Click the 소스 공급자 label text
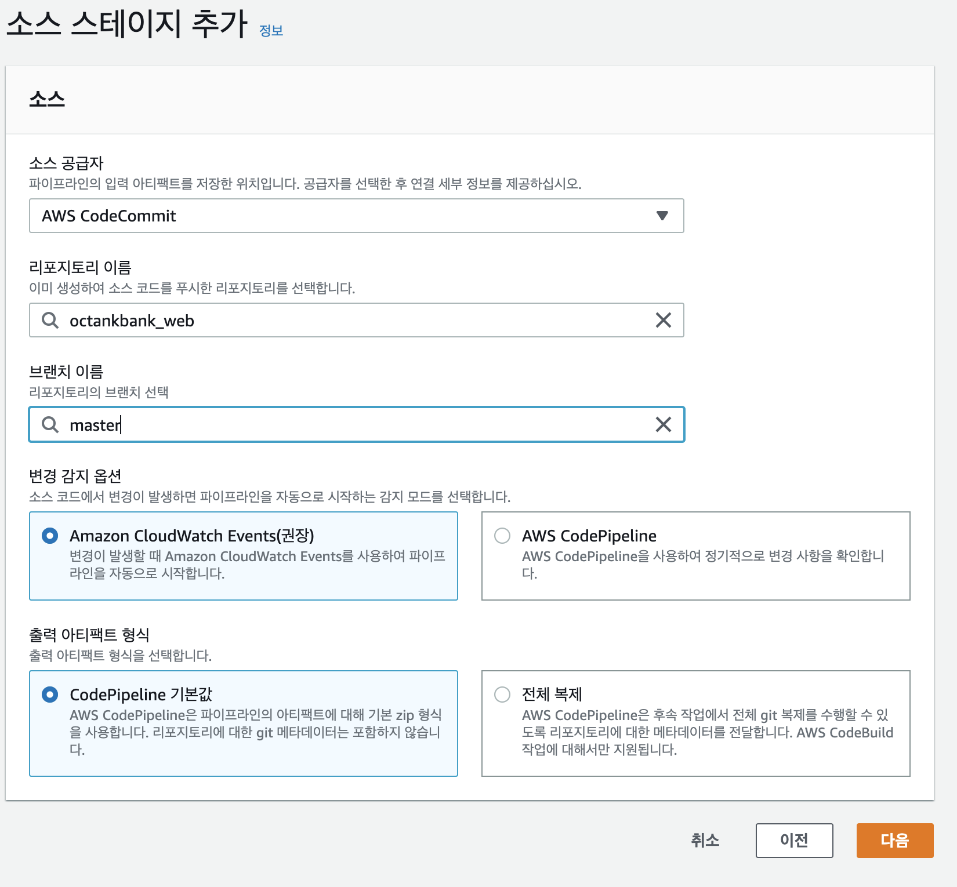 coord(66,163)
